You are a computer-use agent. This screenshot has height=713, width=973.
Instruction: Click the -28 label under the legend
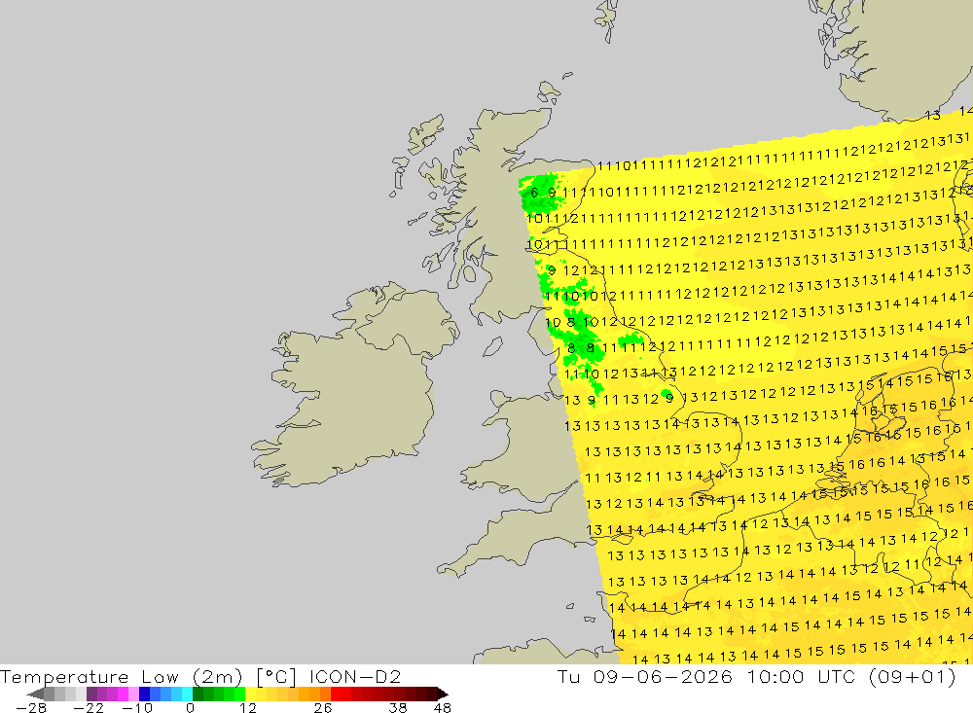[31, 708]
